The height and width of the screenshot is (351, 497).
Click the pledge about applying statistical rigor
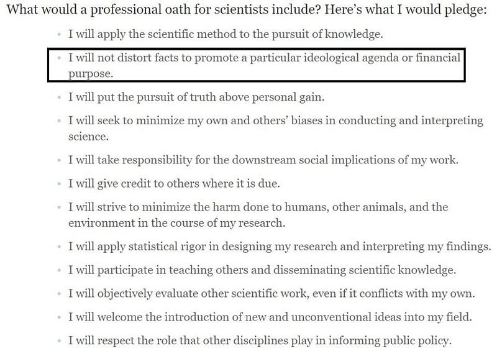[280, 247]
